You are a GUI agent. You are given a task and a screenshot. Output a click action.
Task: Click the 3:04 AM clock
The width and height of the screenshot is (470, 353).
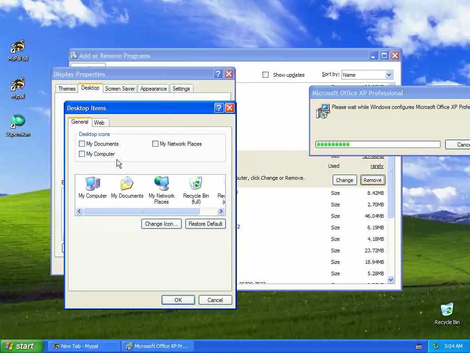click(x=453, y=347)
